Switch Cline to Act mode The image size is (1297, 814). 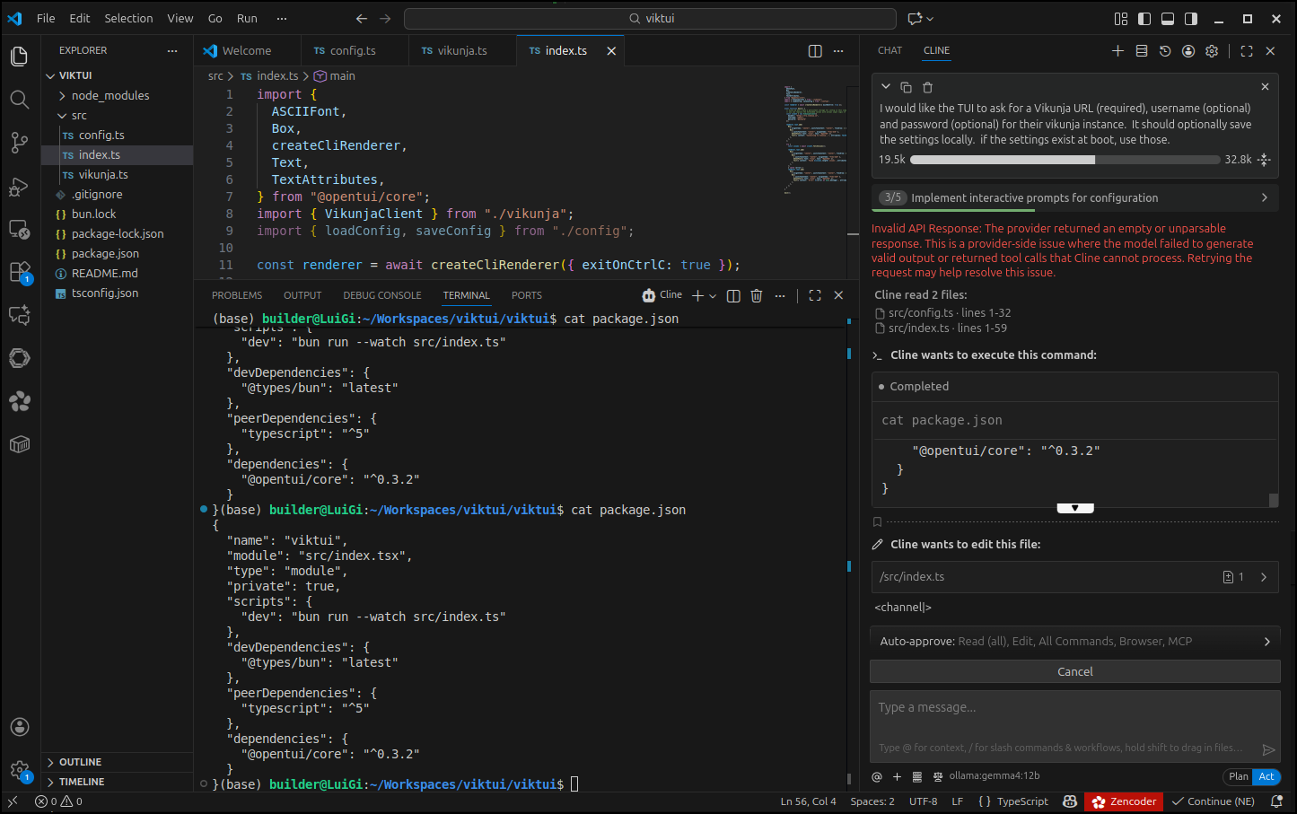[1266, 776]
